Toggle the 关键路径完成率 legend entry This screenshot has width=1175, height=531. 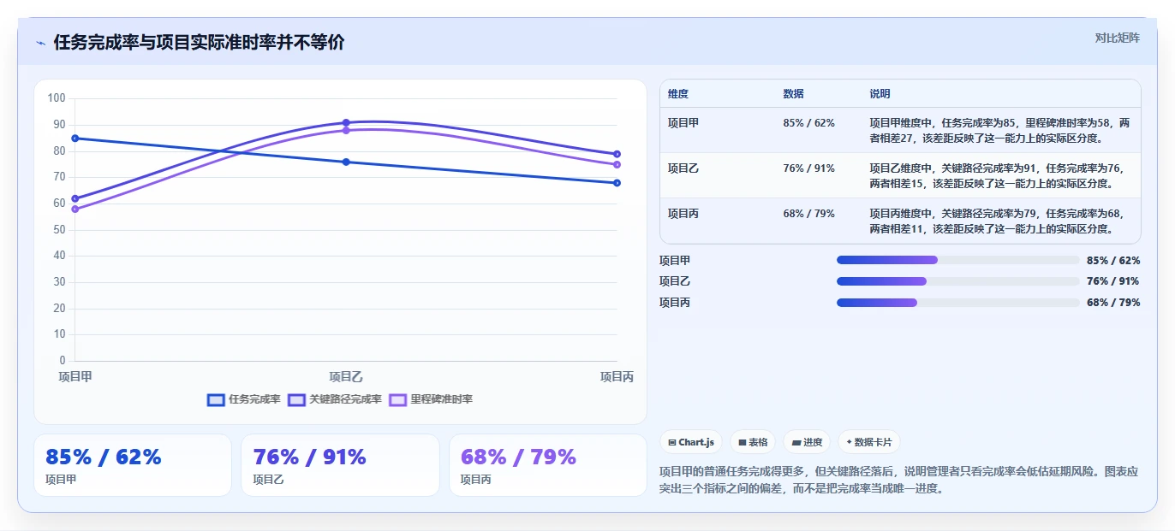coord(335,399)
